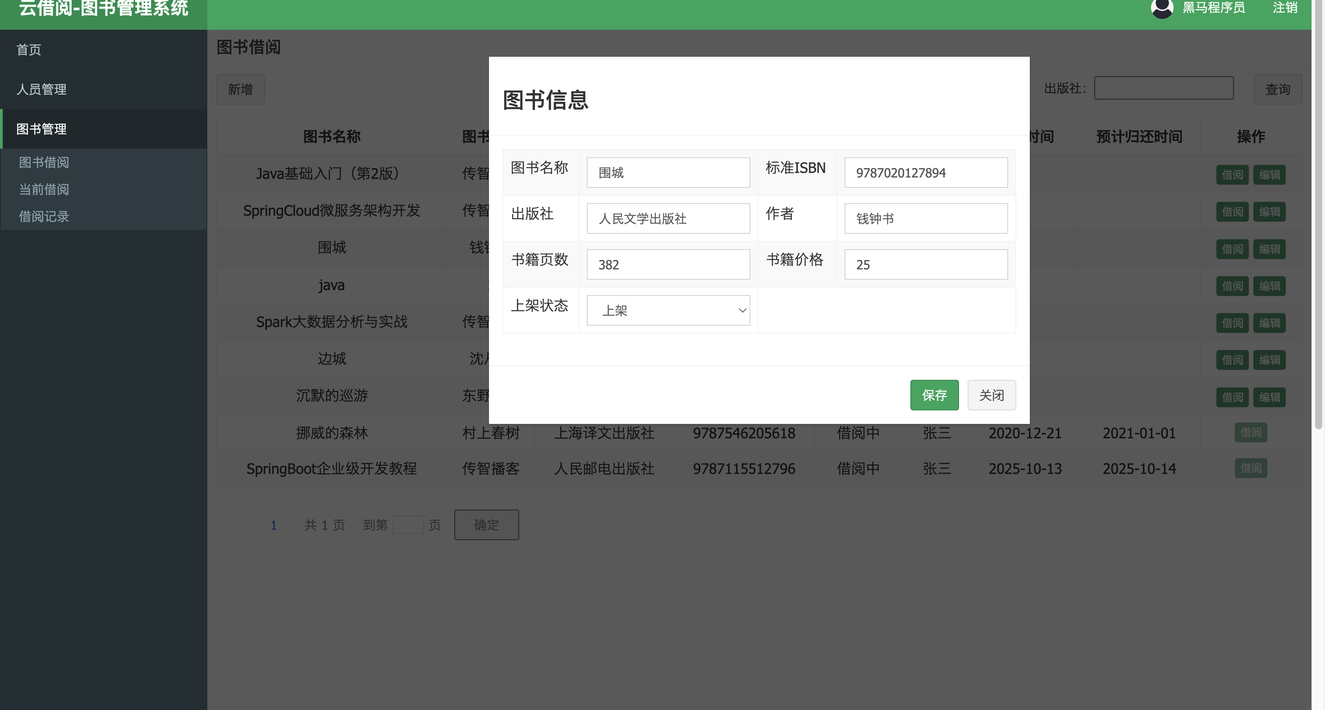The height and width of the screenshot is (710, 1325).
Task: Click the 编辑 button for the Java基础入门 row
Action: pos(1269,175)
